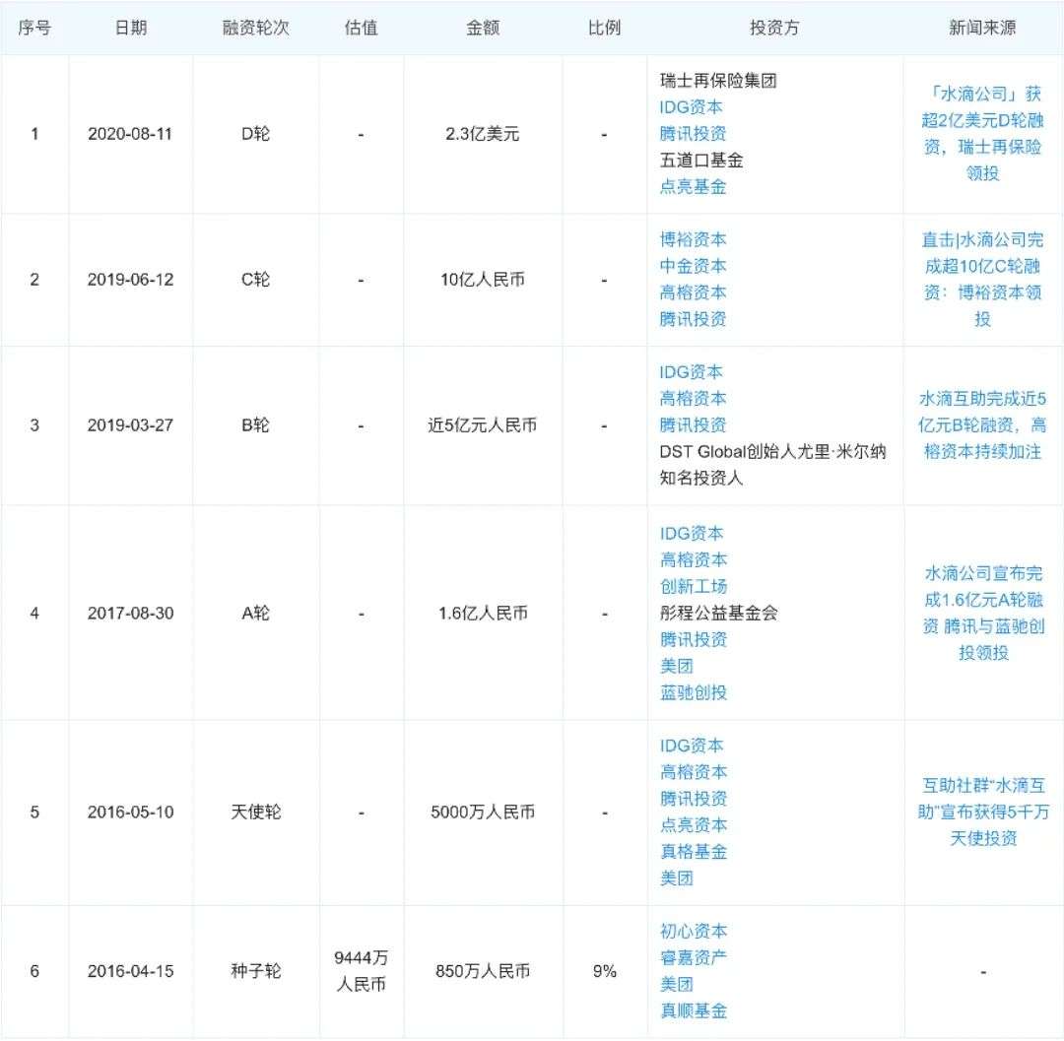Click 美团 in the A轮 row
This screenshot has height=1041, width=1064.
click(x=677, y=666)
